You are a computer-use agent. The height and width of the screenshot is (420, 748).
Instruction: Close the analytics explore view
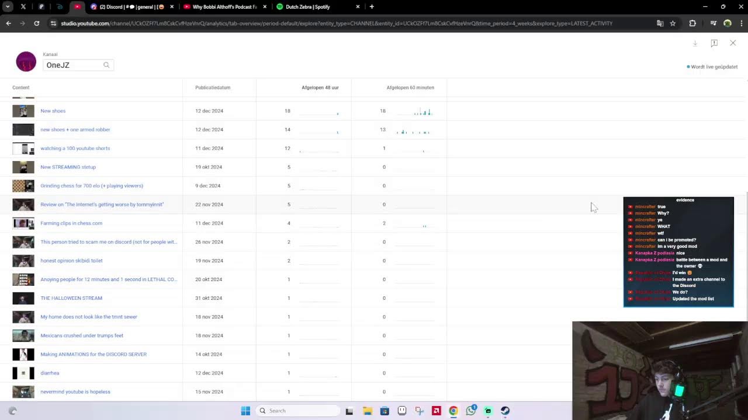click(733, 43)
